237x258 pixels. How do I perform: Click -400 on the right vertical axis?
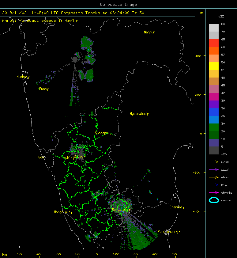point(197,212)
